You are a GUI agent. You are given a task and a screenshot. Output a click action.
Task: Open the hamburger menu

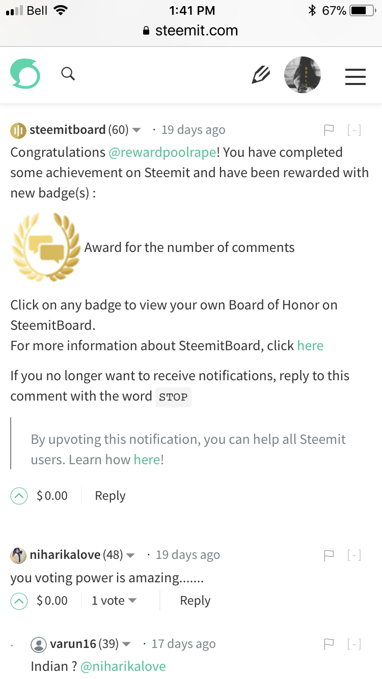tap(356, 76)
